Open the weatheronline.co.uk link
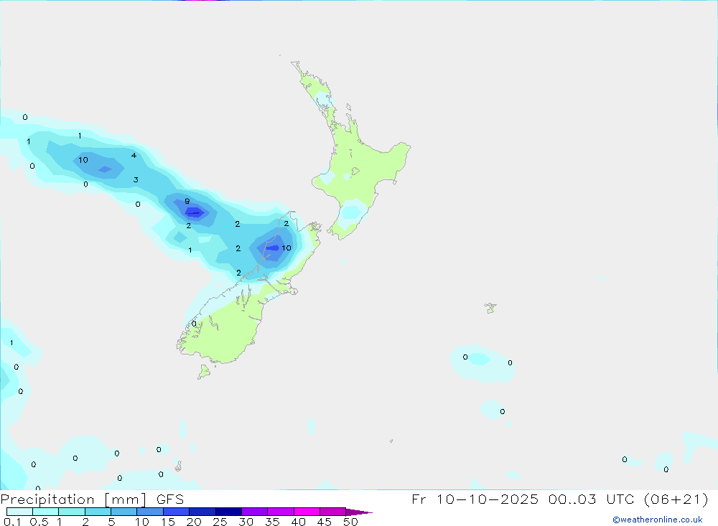Viewport: 718px width, 526px height. pyautogui.click(x=658, y=520)
